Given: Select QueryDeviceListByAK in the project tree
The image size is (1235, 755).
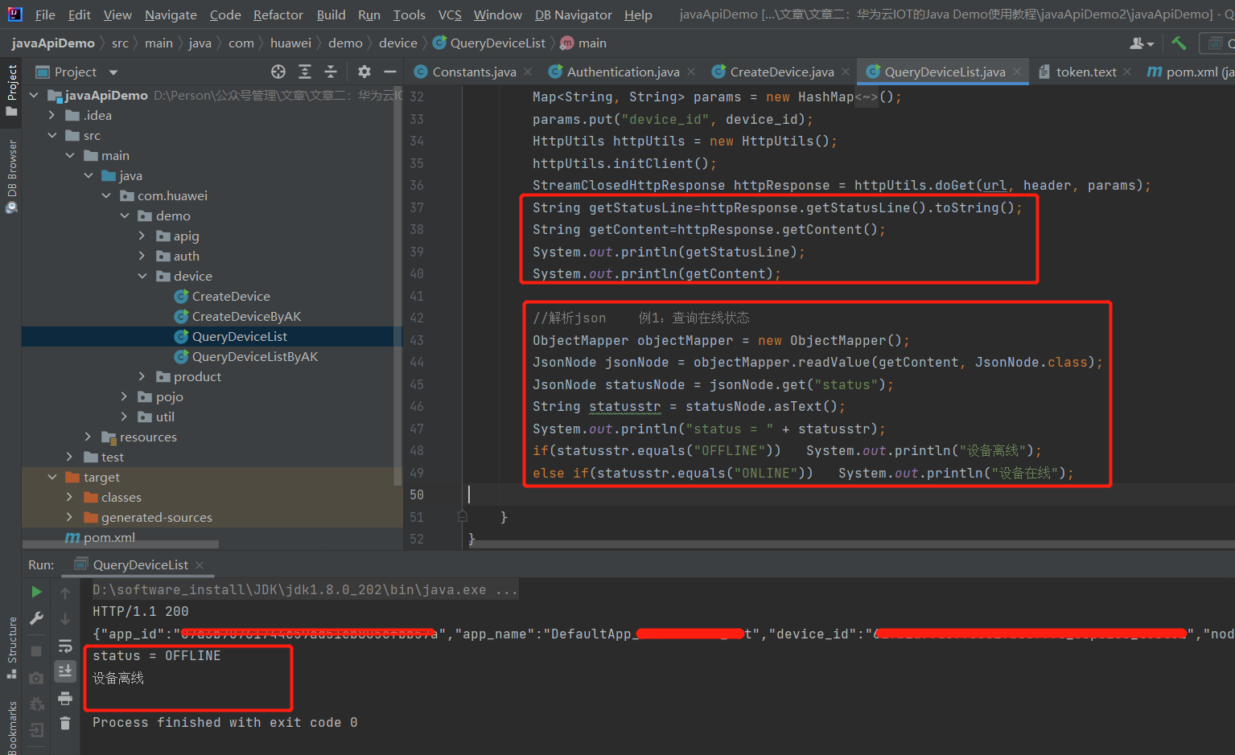Looking at the screenshot, I should 254,356.
